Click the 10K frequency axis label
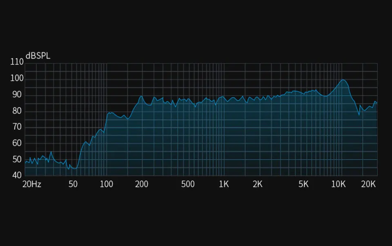This screenshot has width=392, height=246. click(x=338, y=184)
